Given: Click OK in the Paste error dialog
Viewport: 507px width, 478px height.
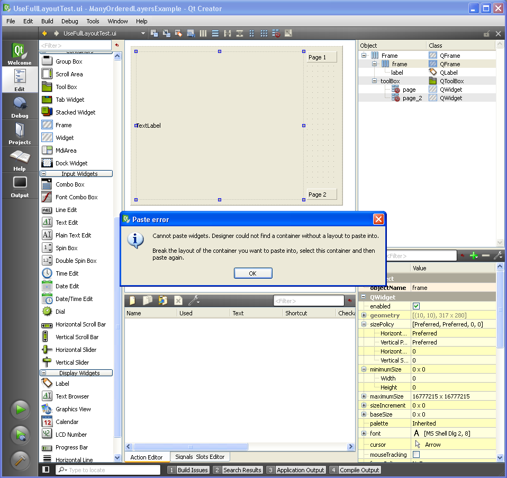Looking at the screenshot, I should point(253,273).
